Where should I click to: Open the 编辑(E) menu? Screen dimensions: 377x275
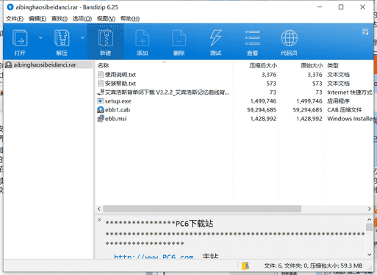[37, 19]
